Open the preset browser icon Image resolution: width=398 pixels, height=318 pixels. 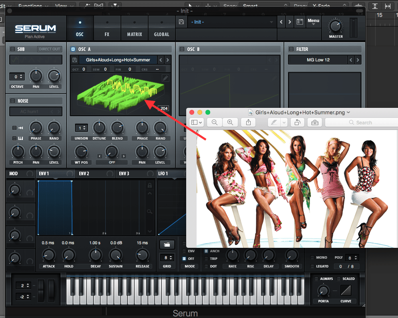pyautogui.click(x=300, y=22)
